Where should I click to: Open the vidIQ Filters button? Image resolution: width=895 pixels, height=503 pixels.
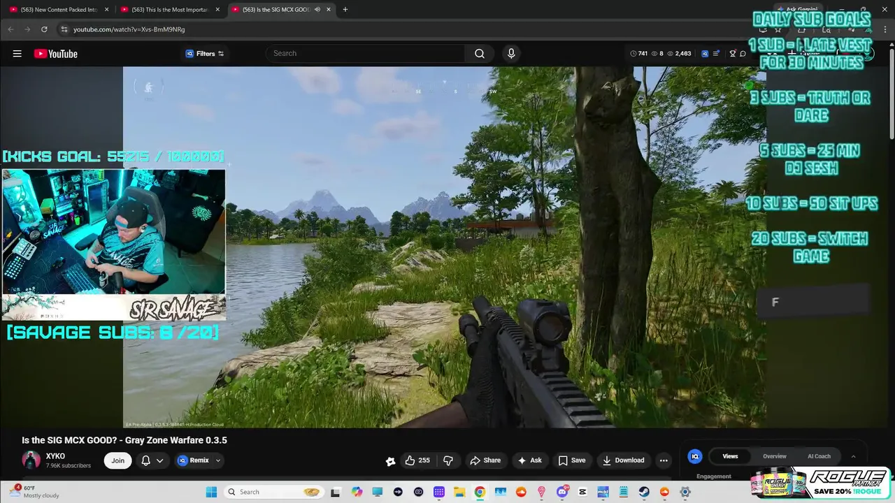point(205,54)
